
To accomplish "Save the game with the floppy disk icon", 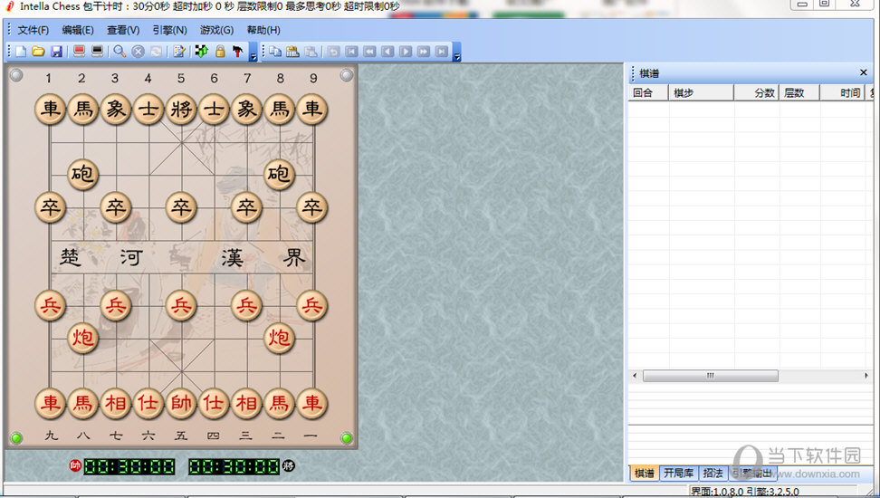I will 56,52.
